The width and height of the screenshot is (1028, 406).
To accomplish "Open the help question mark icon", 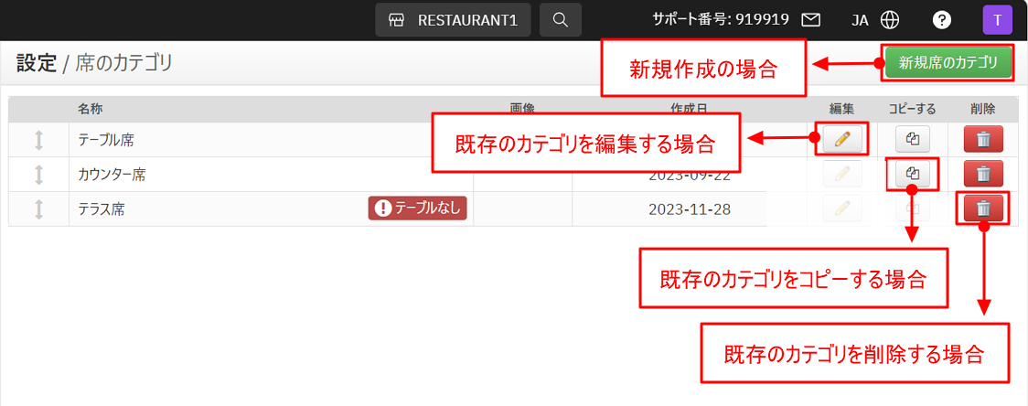I will [x=940, y=19].
